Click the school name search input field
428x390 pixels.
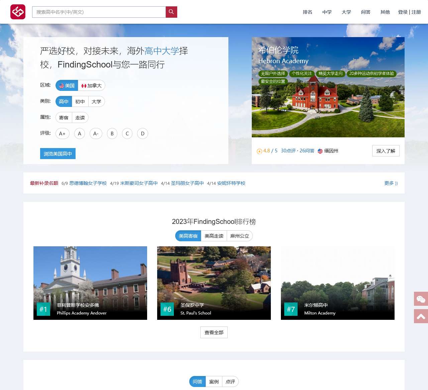point(99,12)
